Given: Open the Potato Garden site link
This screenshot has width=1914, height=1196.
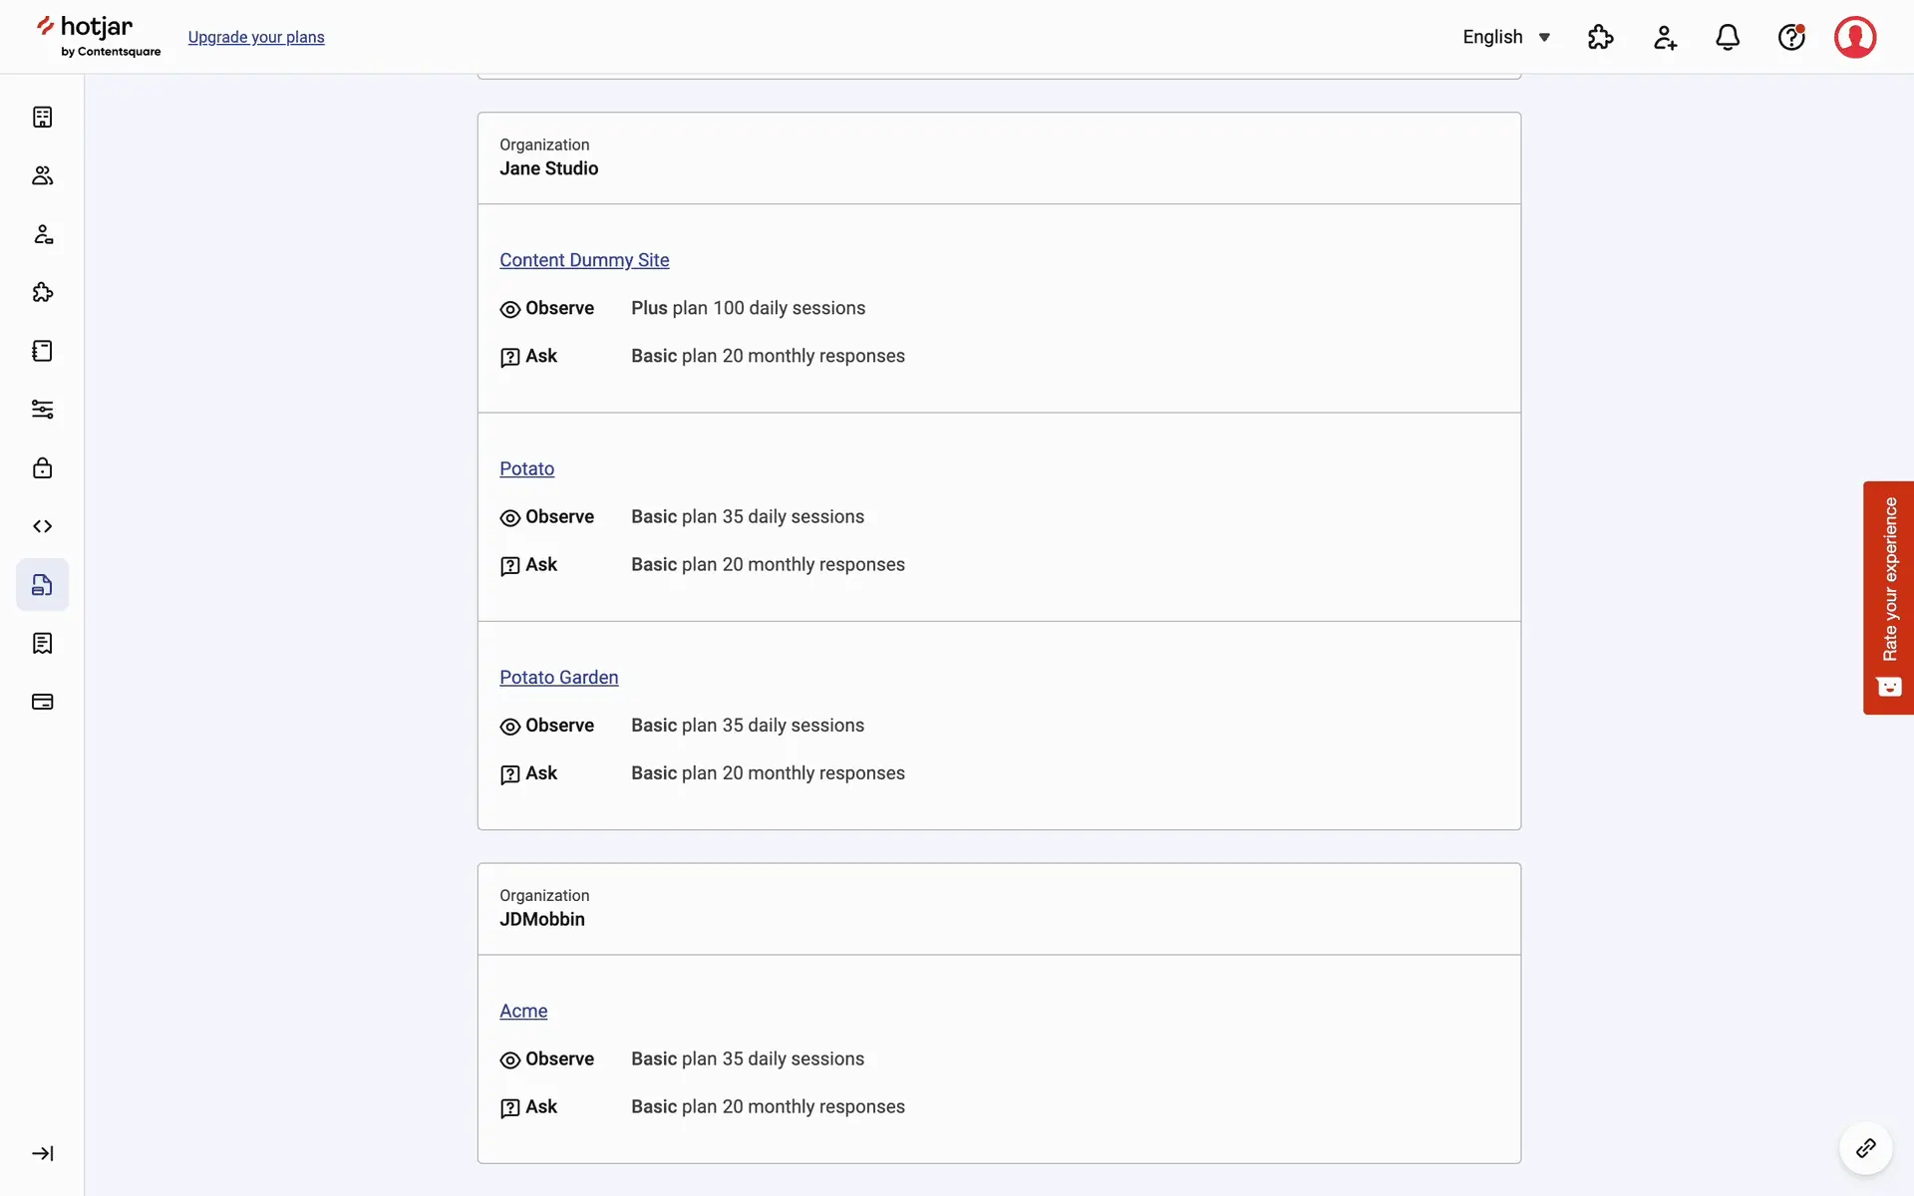Looking at the screenshot, I should [558, 678].
